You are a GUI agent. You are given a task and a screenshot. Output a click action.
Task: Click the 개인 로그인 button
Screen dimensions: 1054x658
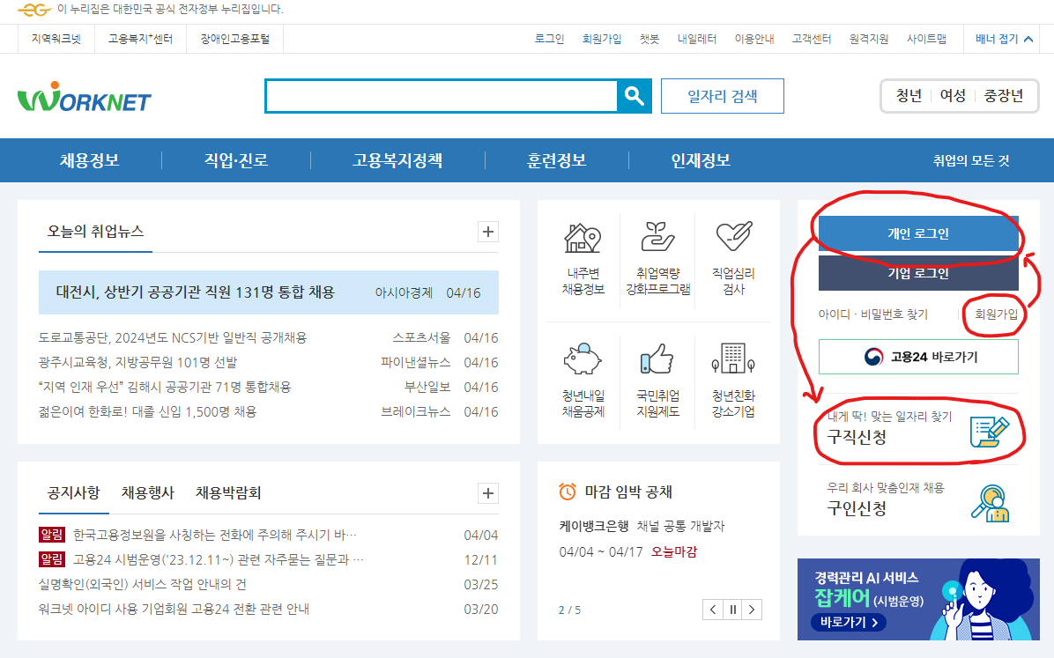918,234
